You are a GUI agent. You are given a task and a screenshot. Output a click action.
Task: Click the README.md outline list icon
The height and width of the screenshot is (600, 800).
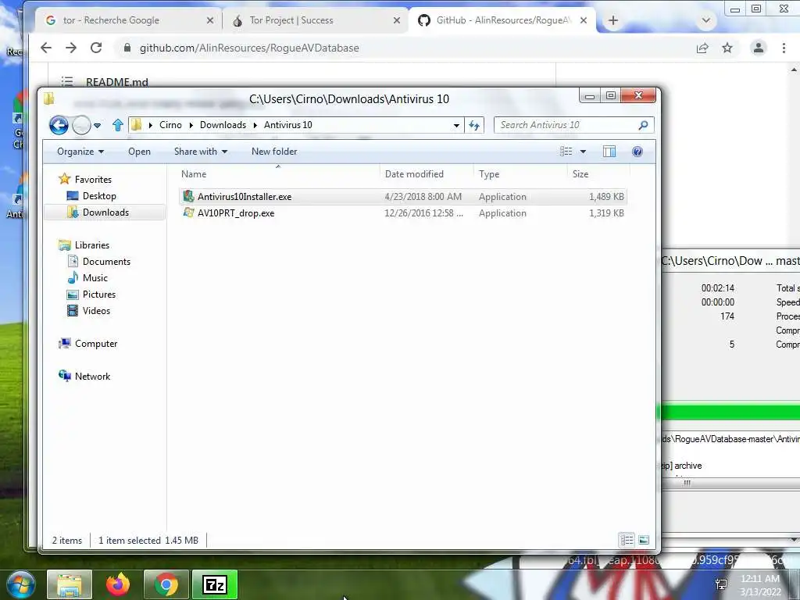coord(67,81)
